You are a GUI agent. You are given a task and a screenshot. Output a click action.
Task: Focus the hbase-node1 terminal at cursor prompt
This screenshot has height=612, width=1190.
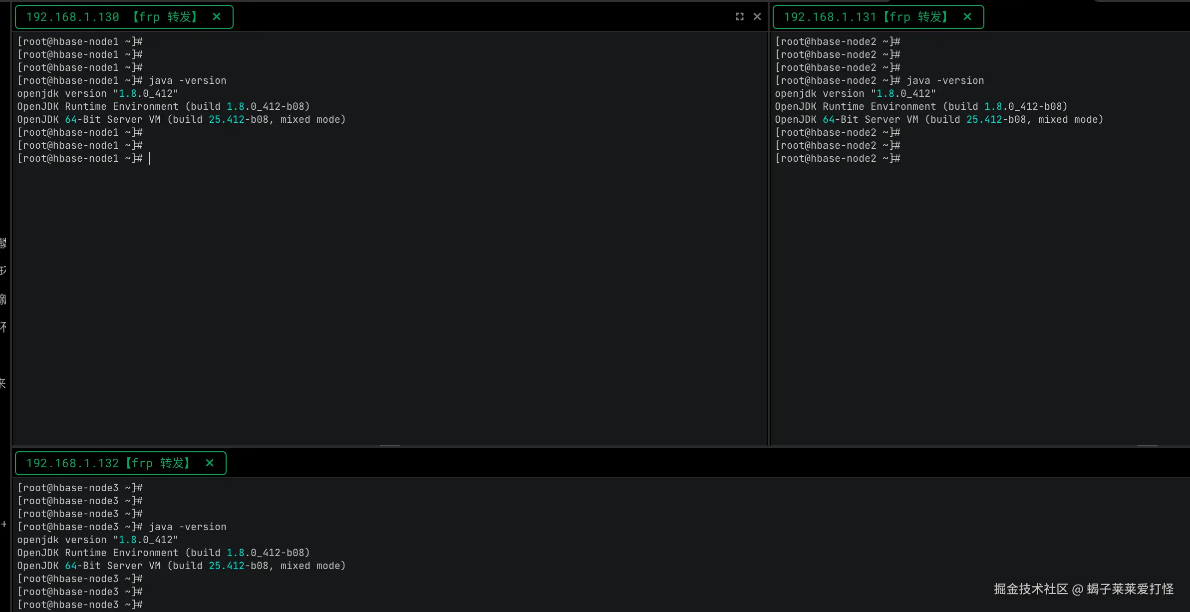(150, 158)
